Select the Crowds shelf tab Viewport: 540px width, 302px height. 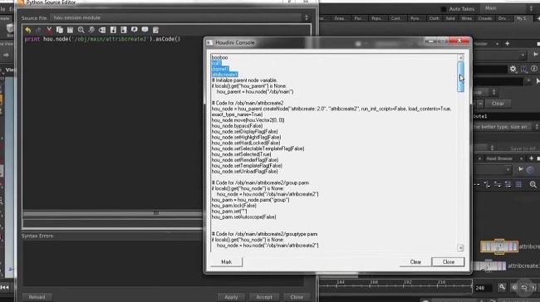click(485, 18)
